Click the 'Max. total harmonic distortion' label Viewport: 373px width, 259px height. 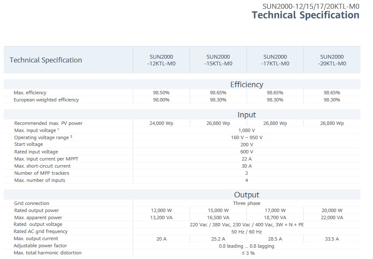click(x=47, y=253)
